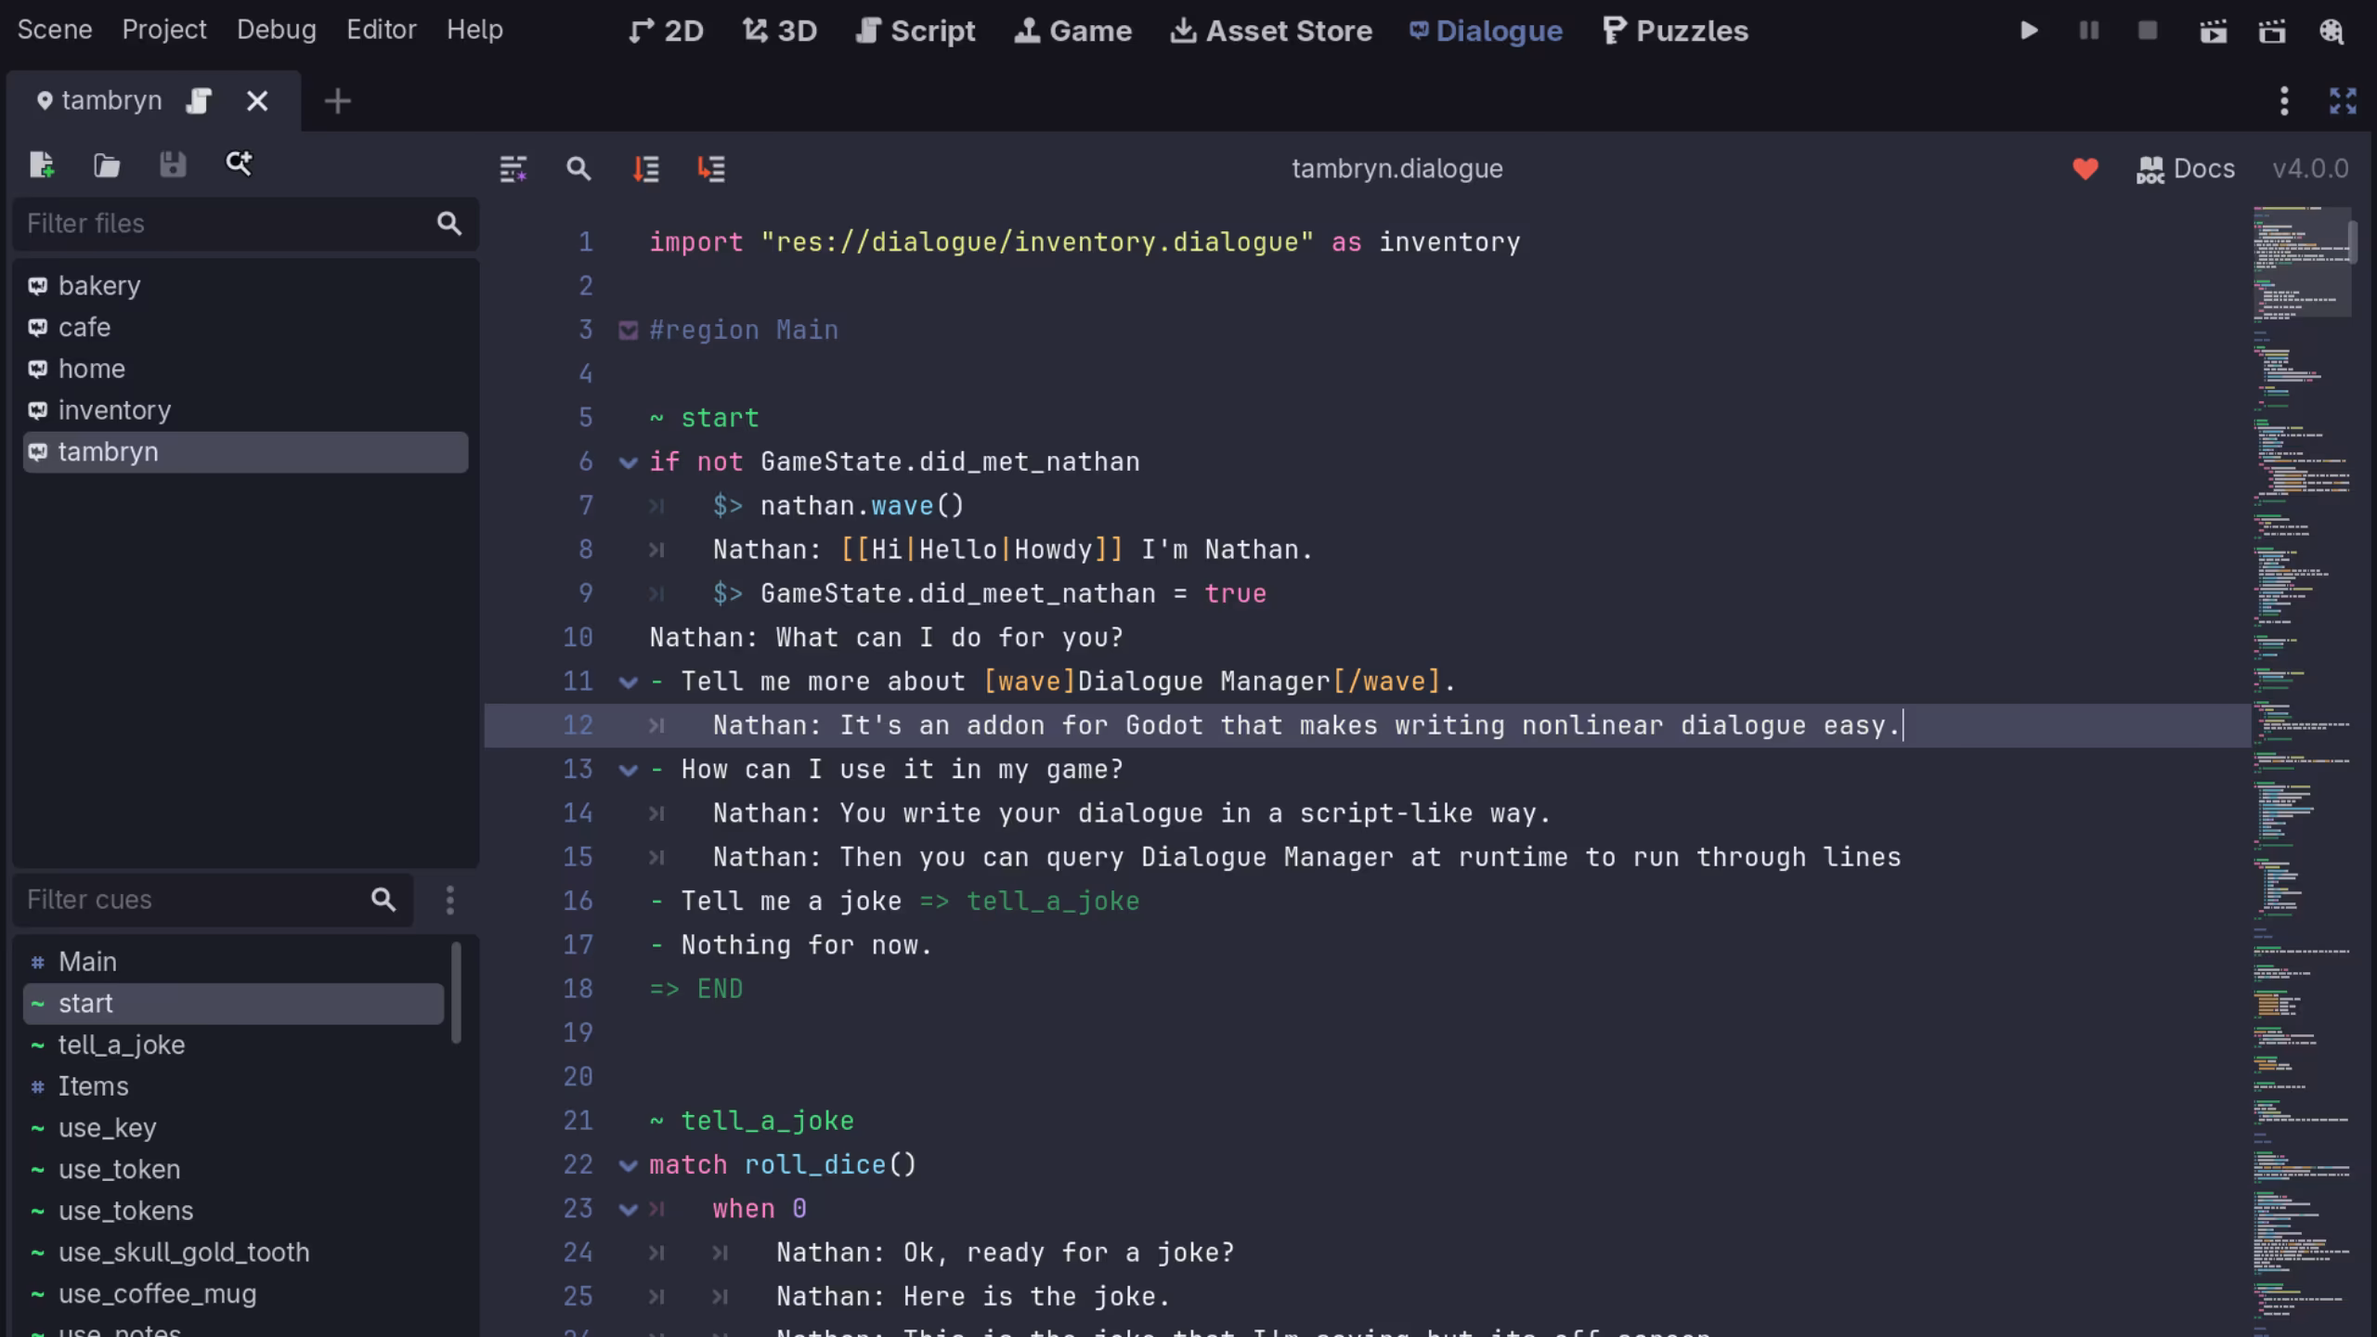Click the save all files icon
2377x1337 pixels.
tap(173, 165)
